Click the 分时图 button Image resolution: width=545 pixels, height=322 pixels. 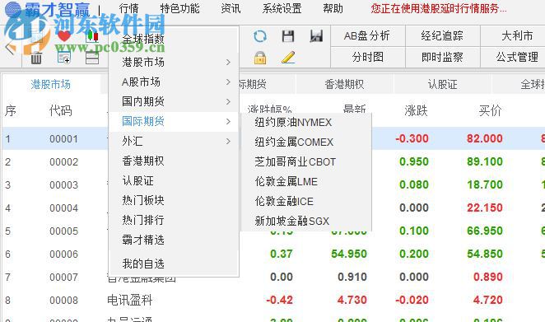click(x=368, y=57)
